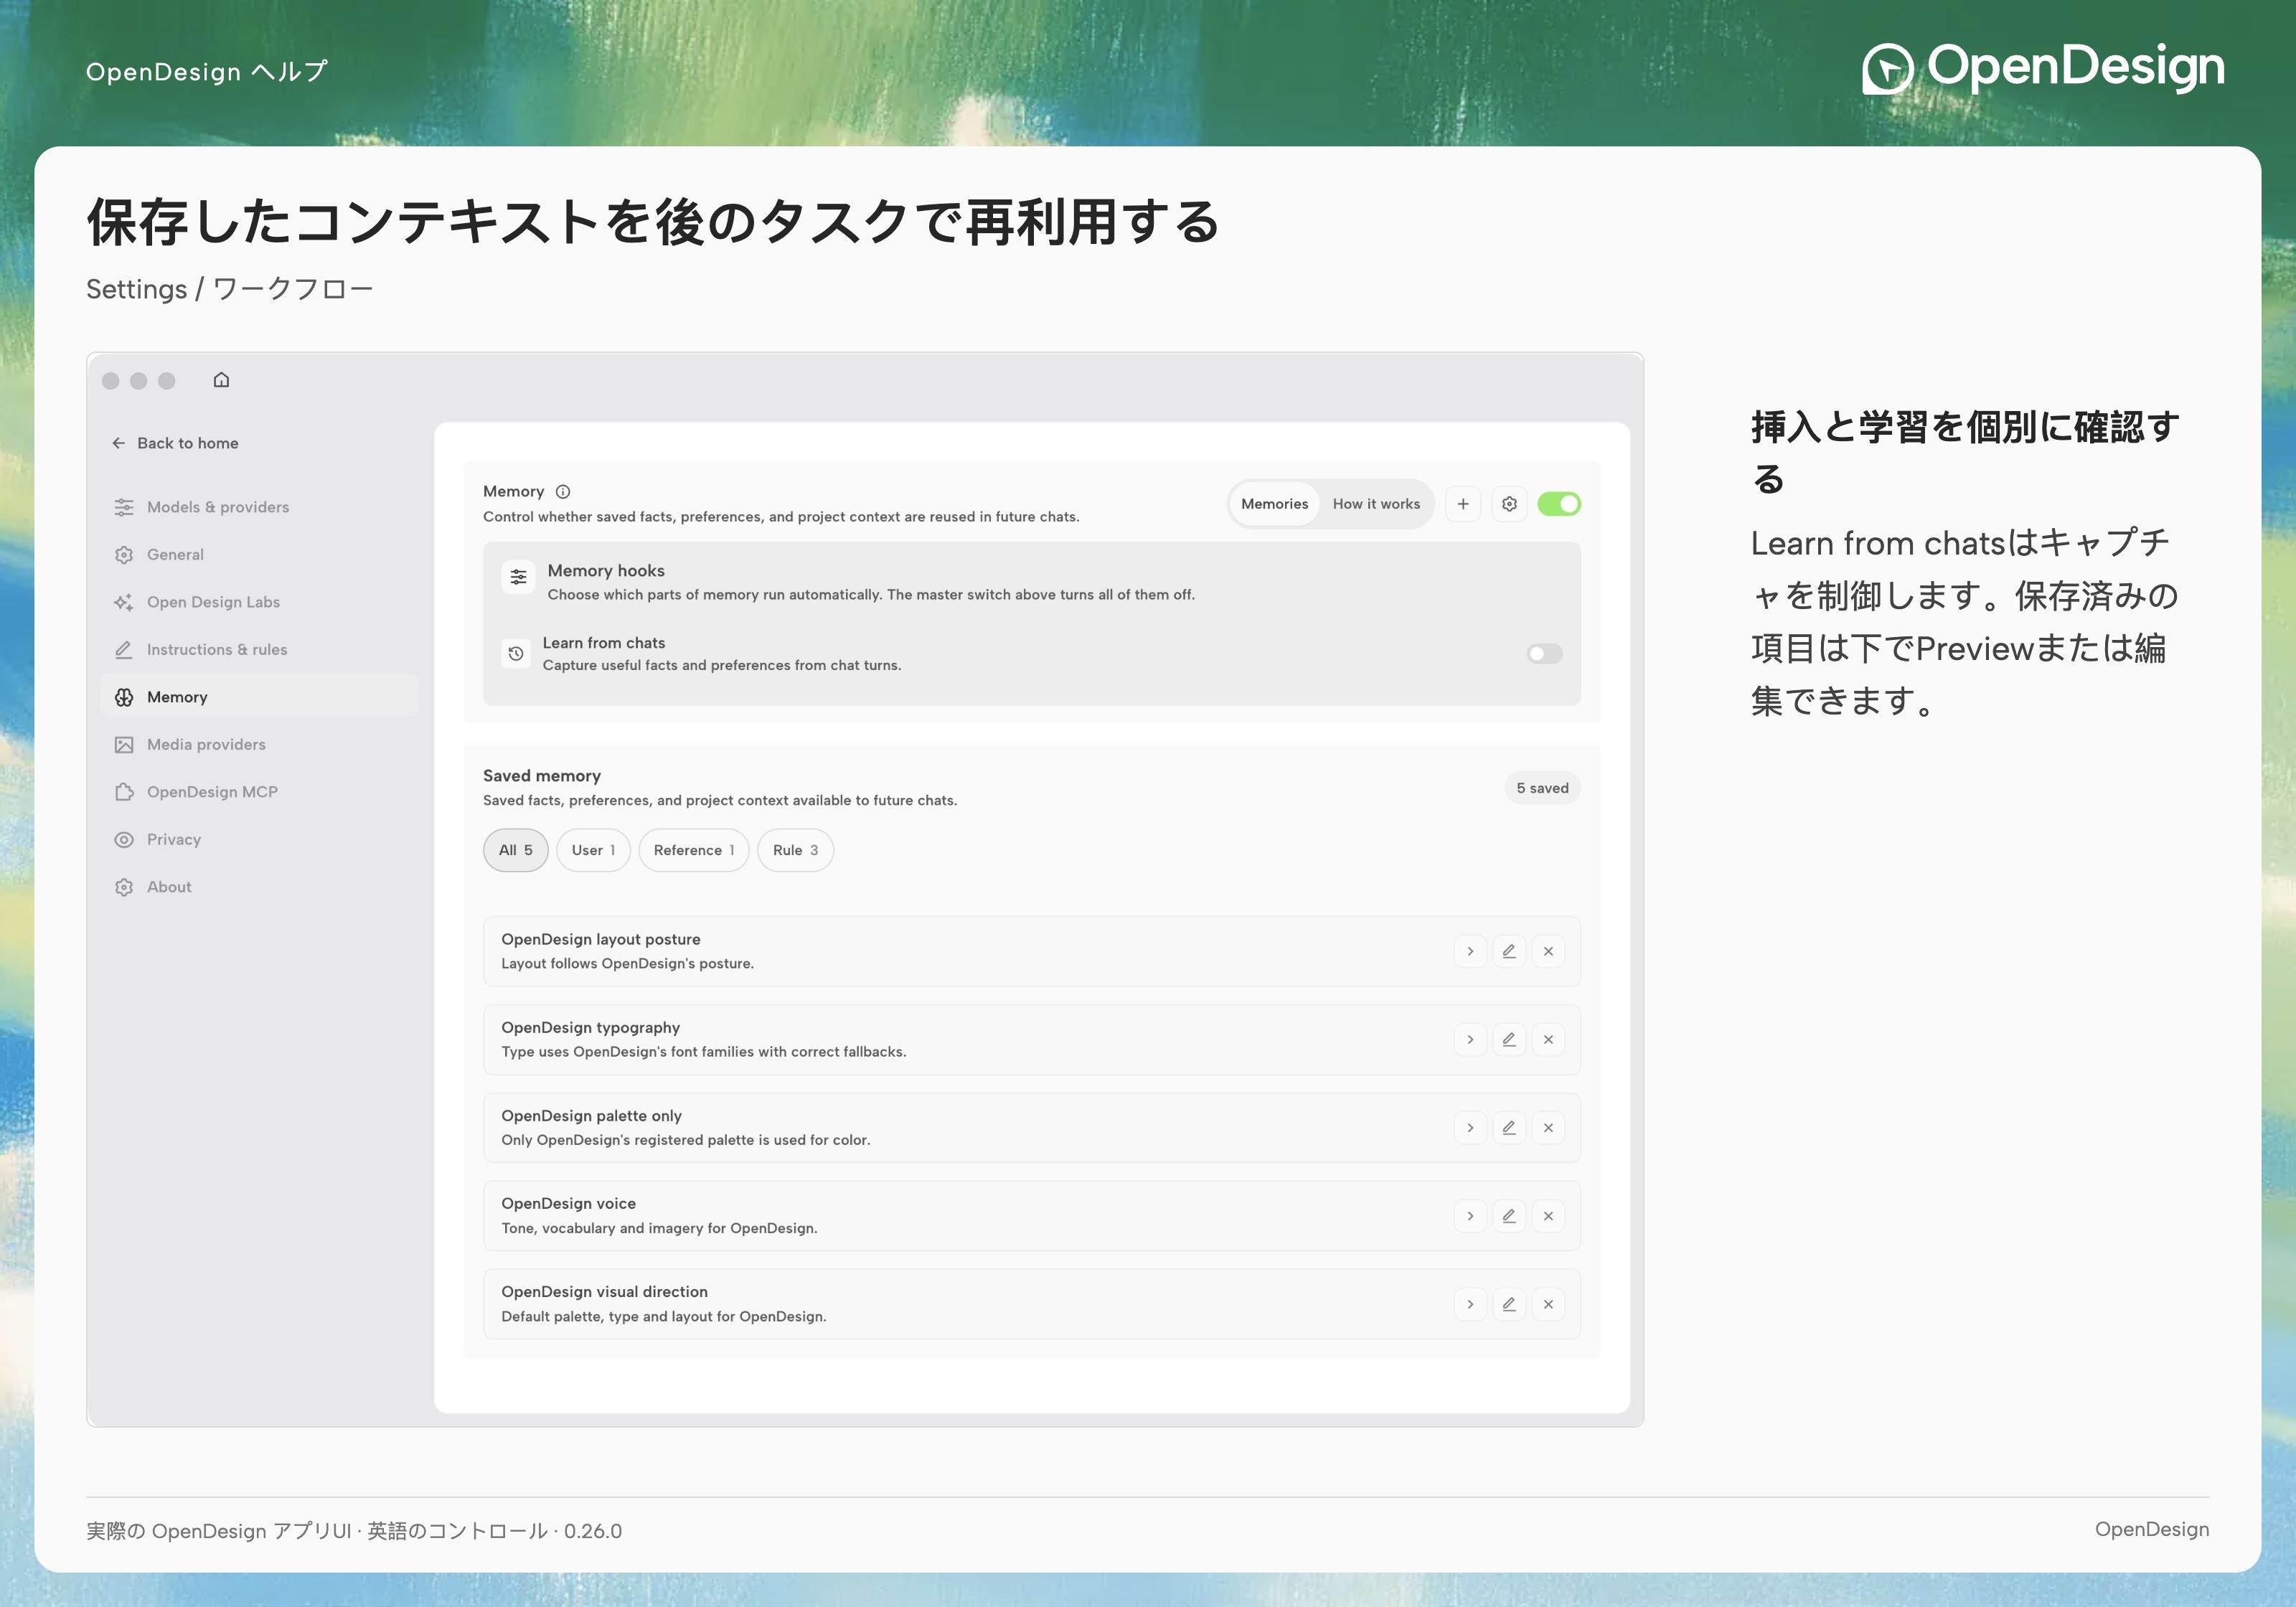Expand the OpenDesign voice preview
The image size is (2296, 1607).
point(1470,1216)
